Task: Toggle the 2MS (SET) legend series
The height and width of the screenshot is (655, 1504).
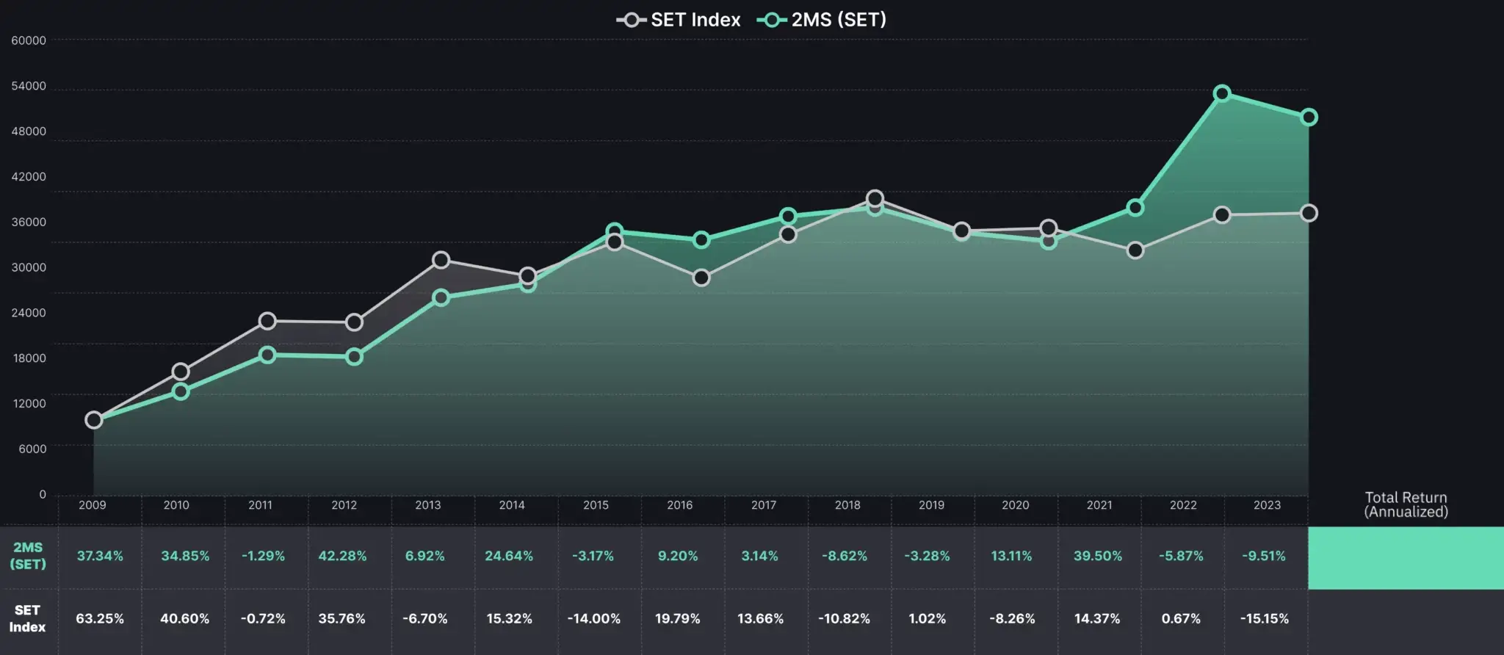Action: (x=838, y=20)
